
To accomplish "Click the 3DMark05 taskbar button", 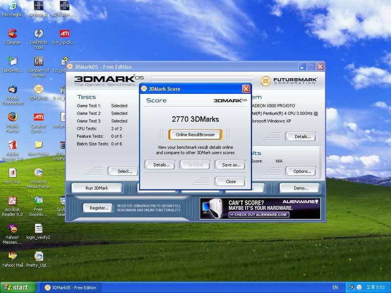I will (70, 288).
